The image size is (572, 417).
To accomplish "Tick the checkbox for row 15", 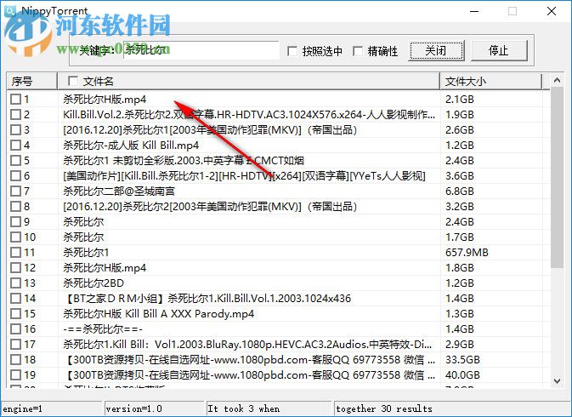I will (15, 314).
